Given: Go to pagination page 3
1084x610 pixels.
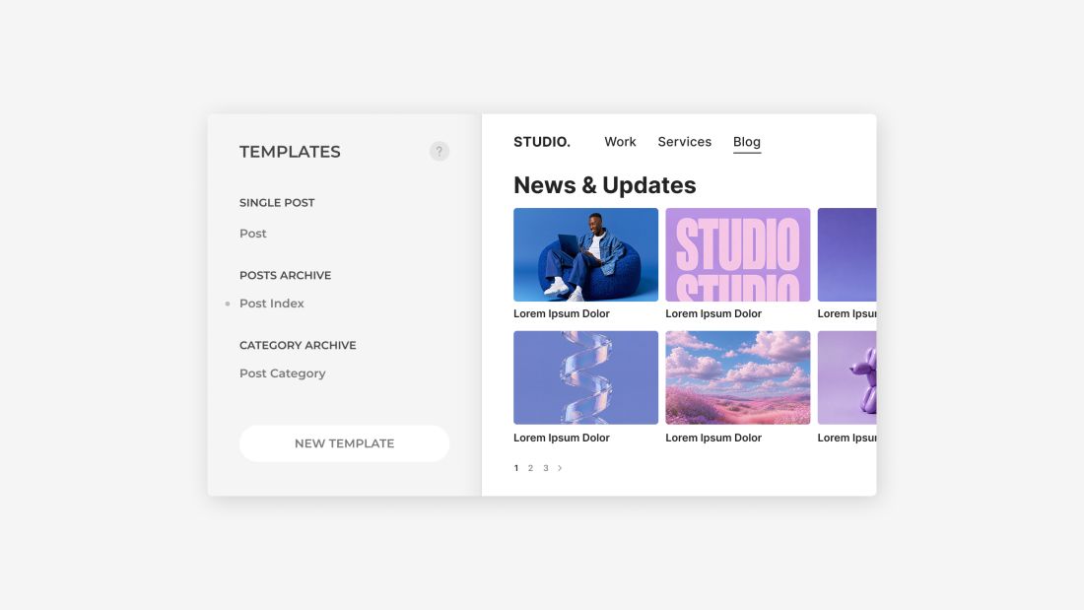Looking at the screenshot, I should pos(546,468).
